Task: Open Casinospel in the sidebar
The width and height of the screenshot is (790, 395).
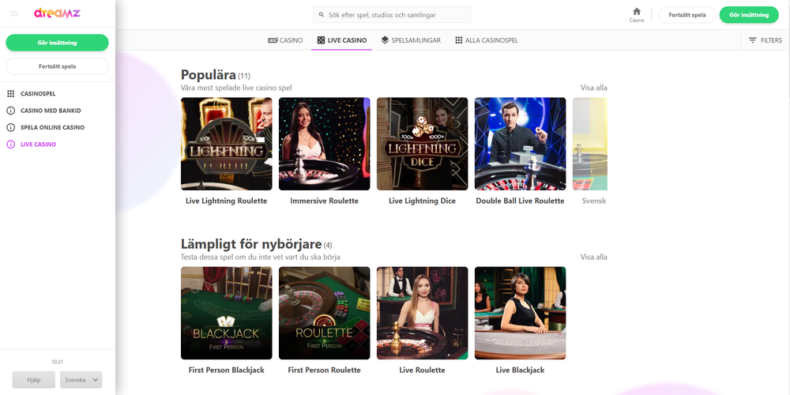Action: click(x=38, y=94)
